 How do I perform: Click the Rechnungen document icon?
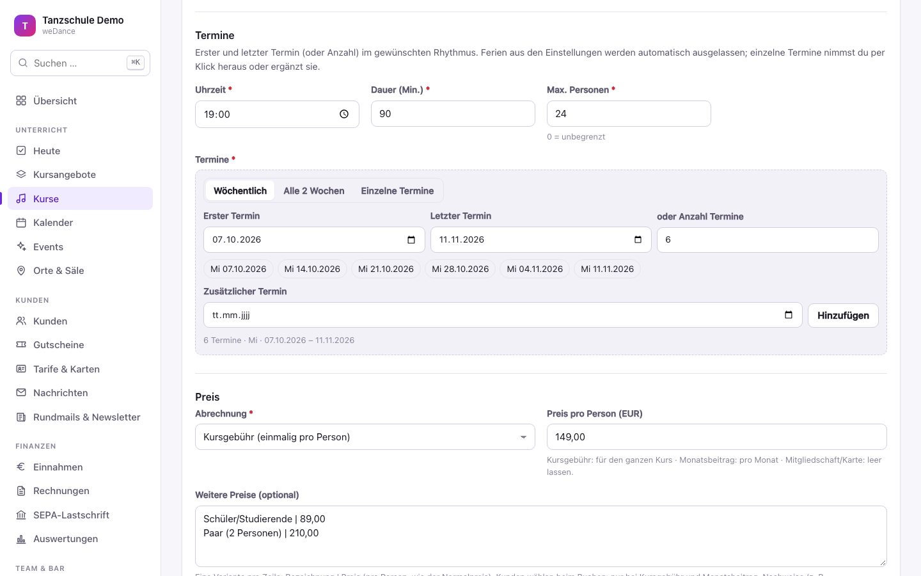coord(21,490)
